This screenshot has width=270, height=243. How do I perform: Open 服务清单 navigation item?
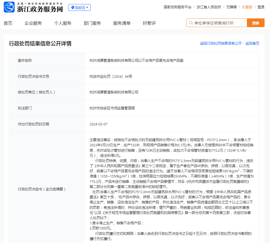tap(122, 23)
